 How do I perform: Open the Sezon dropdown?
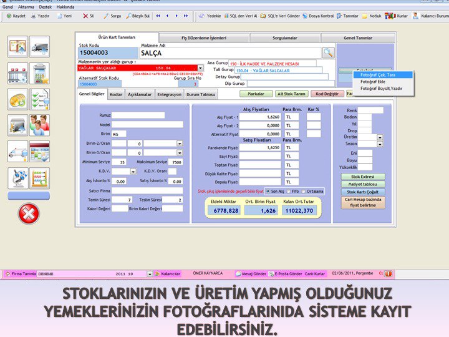[x=380, y=144]
